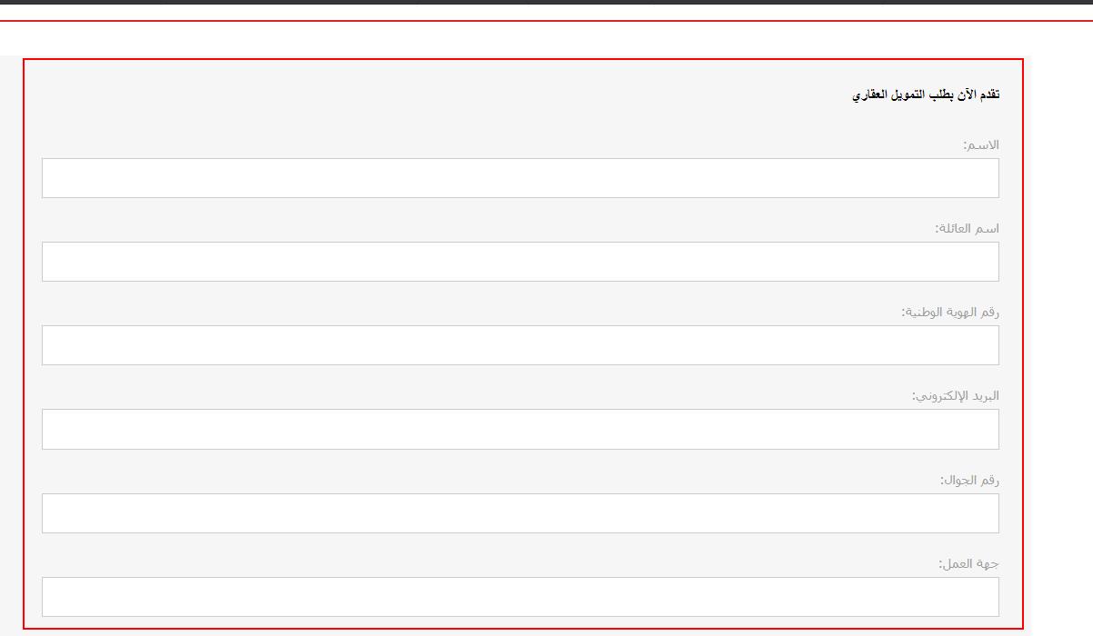Focus the اسم العائلة (family name) text box
Image resolution: width=1093 pixels, height=636 pixels.
(520, 262)
